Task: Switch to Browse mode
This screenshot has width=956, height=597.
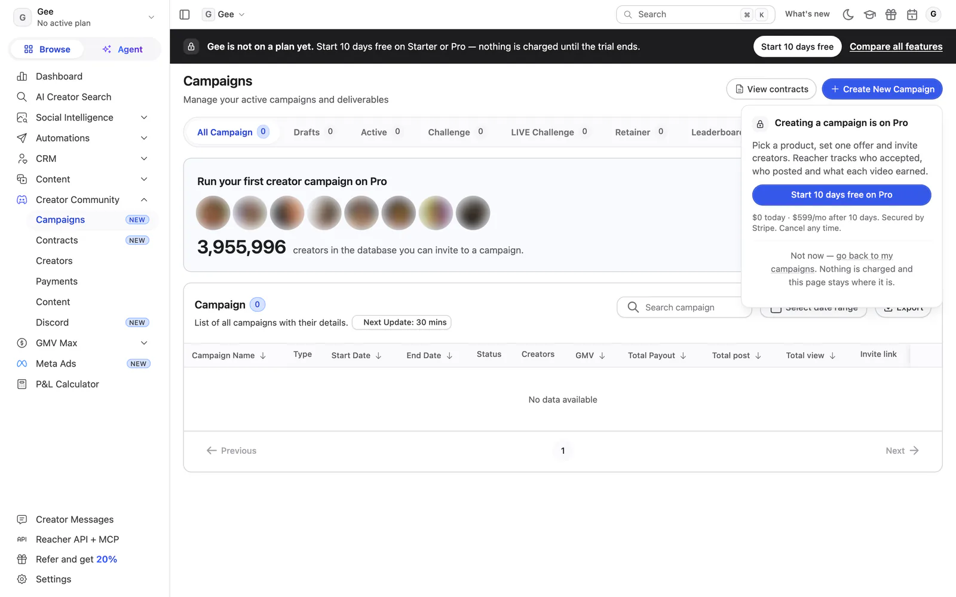Action: click(47, 50)
